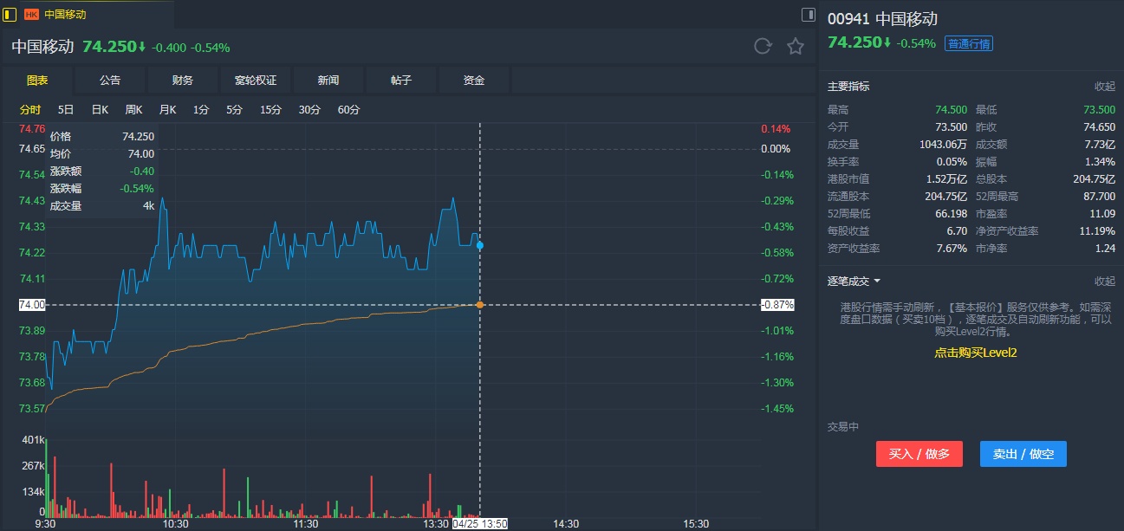Click the refresh quote icon
The height and width of the screenshot is (531, 1124).
(763, 46)
